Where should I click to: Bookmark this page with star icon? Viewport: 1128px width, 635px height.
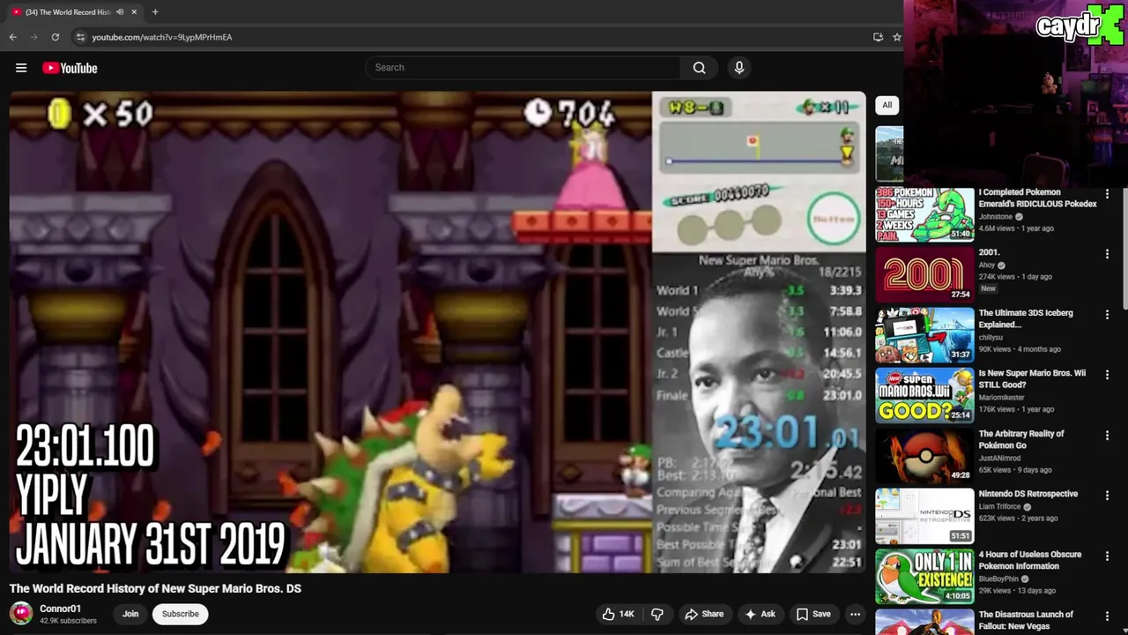pyautogui.click(x=896, y=37)
